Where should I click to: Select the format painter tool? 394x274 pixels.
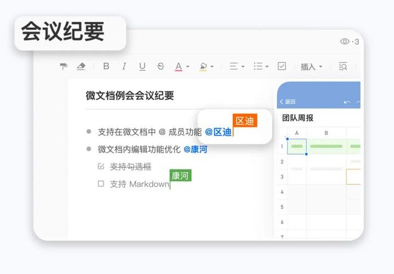point(64,66)
